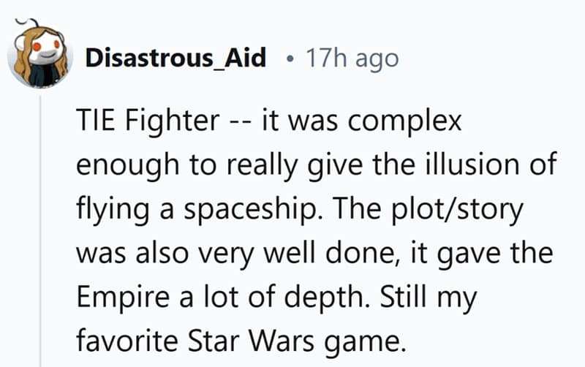Click the dot separator before the timestamp
The image size is (585, 367).
click(x=292, y=58)
